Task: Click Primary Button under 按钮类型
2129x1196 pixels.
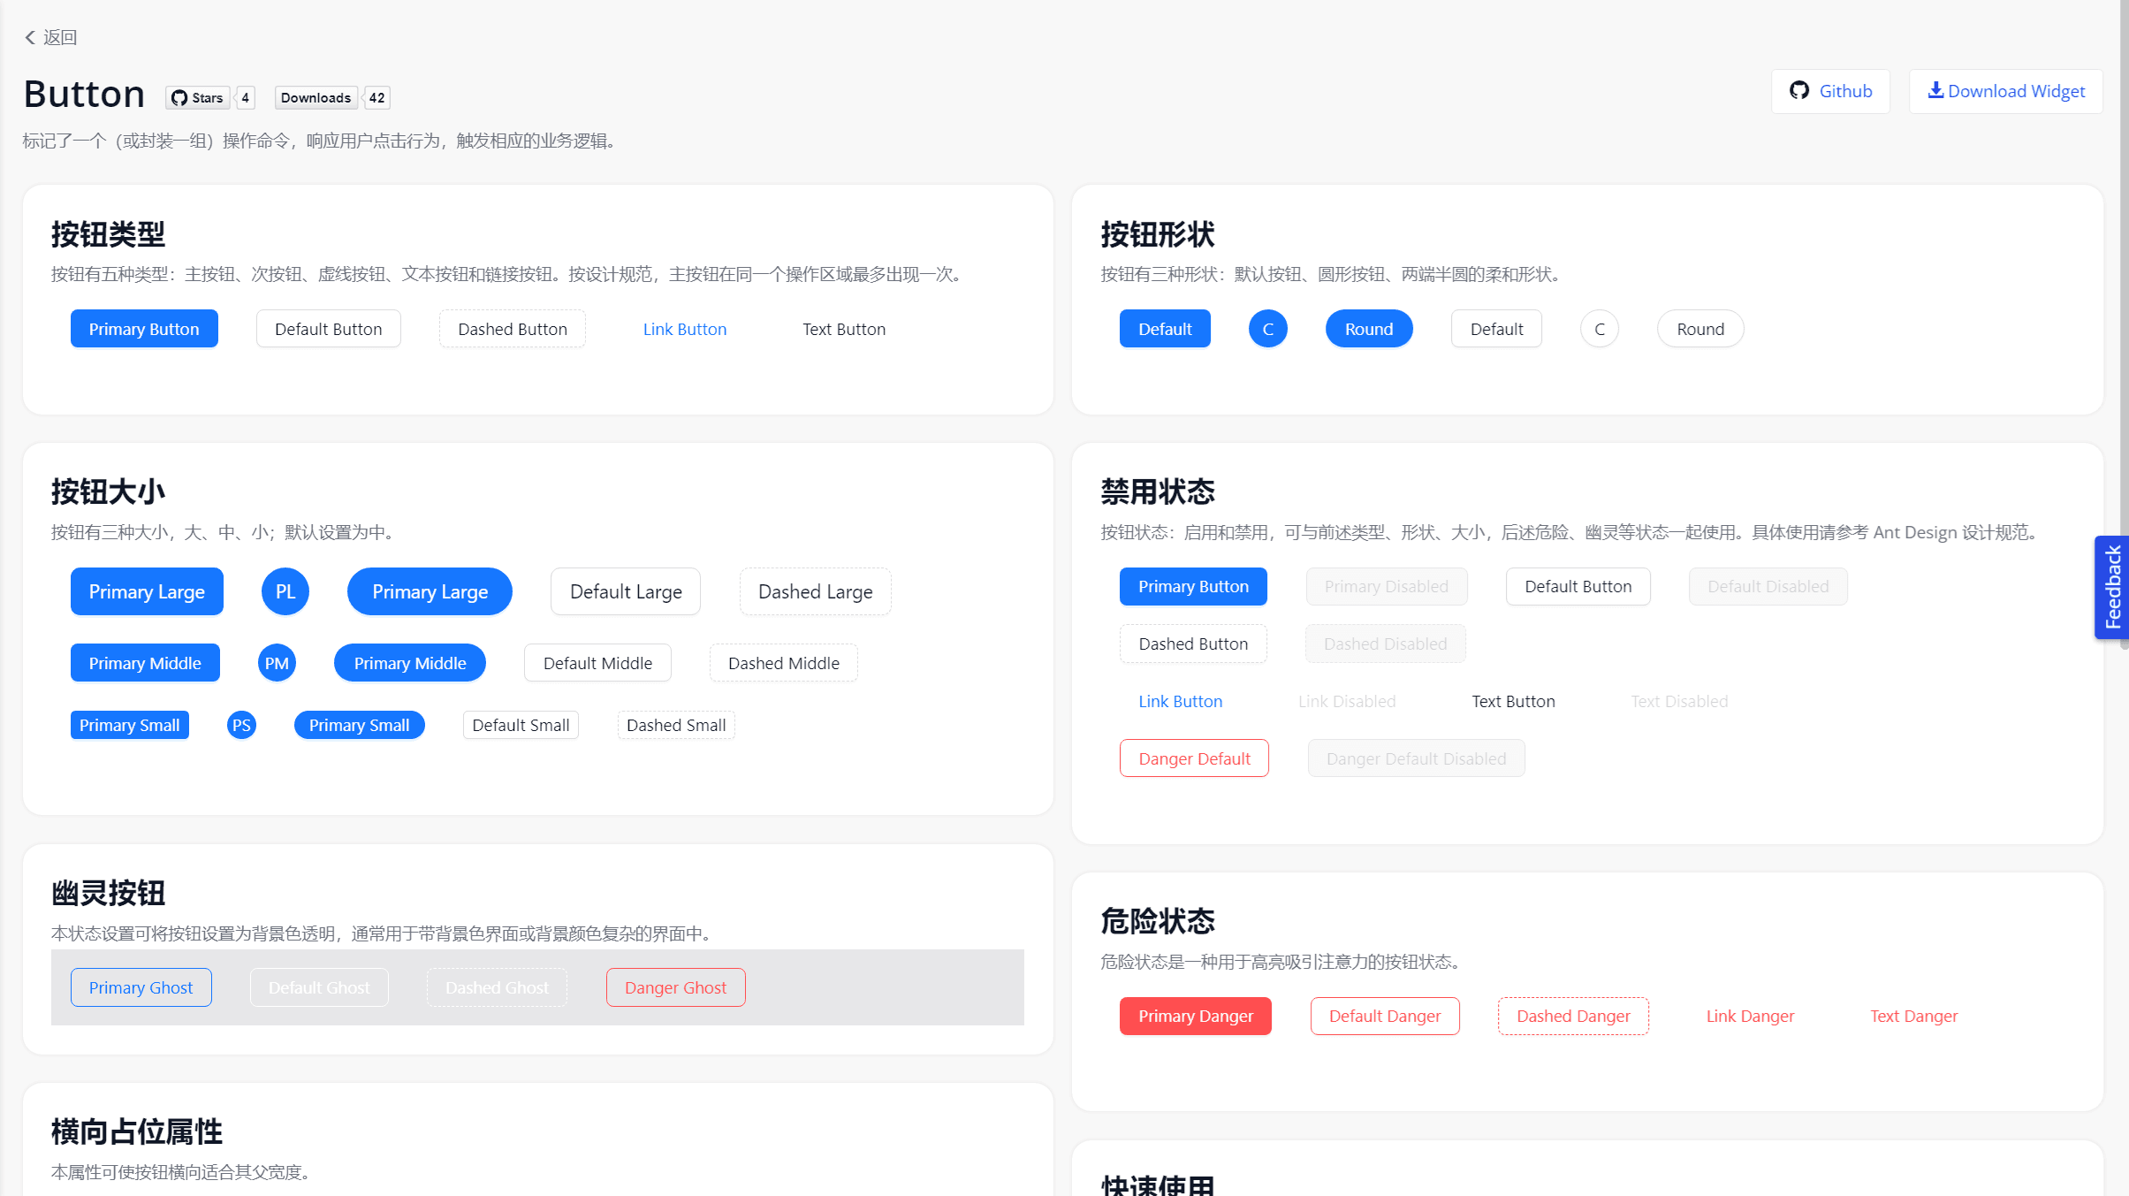Action: (x=144, y=328)
